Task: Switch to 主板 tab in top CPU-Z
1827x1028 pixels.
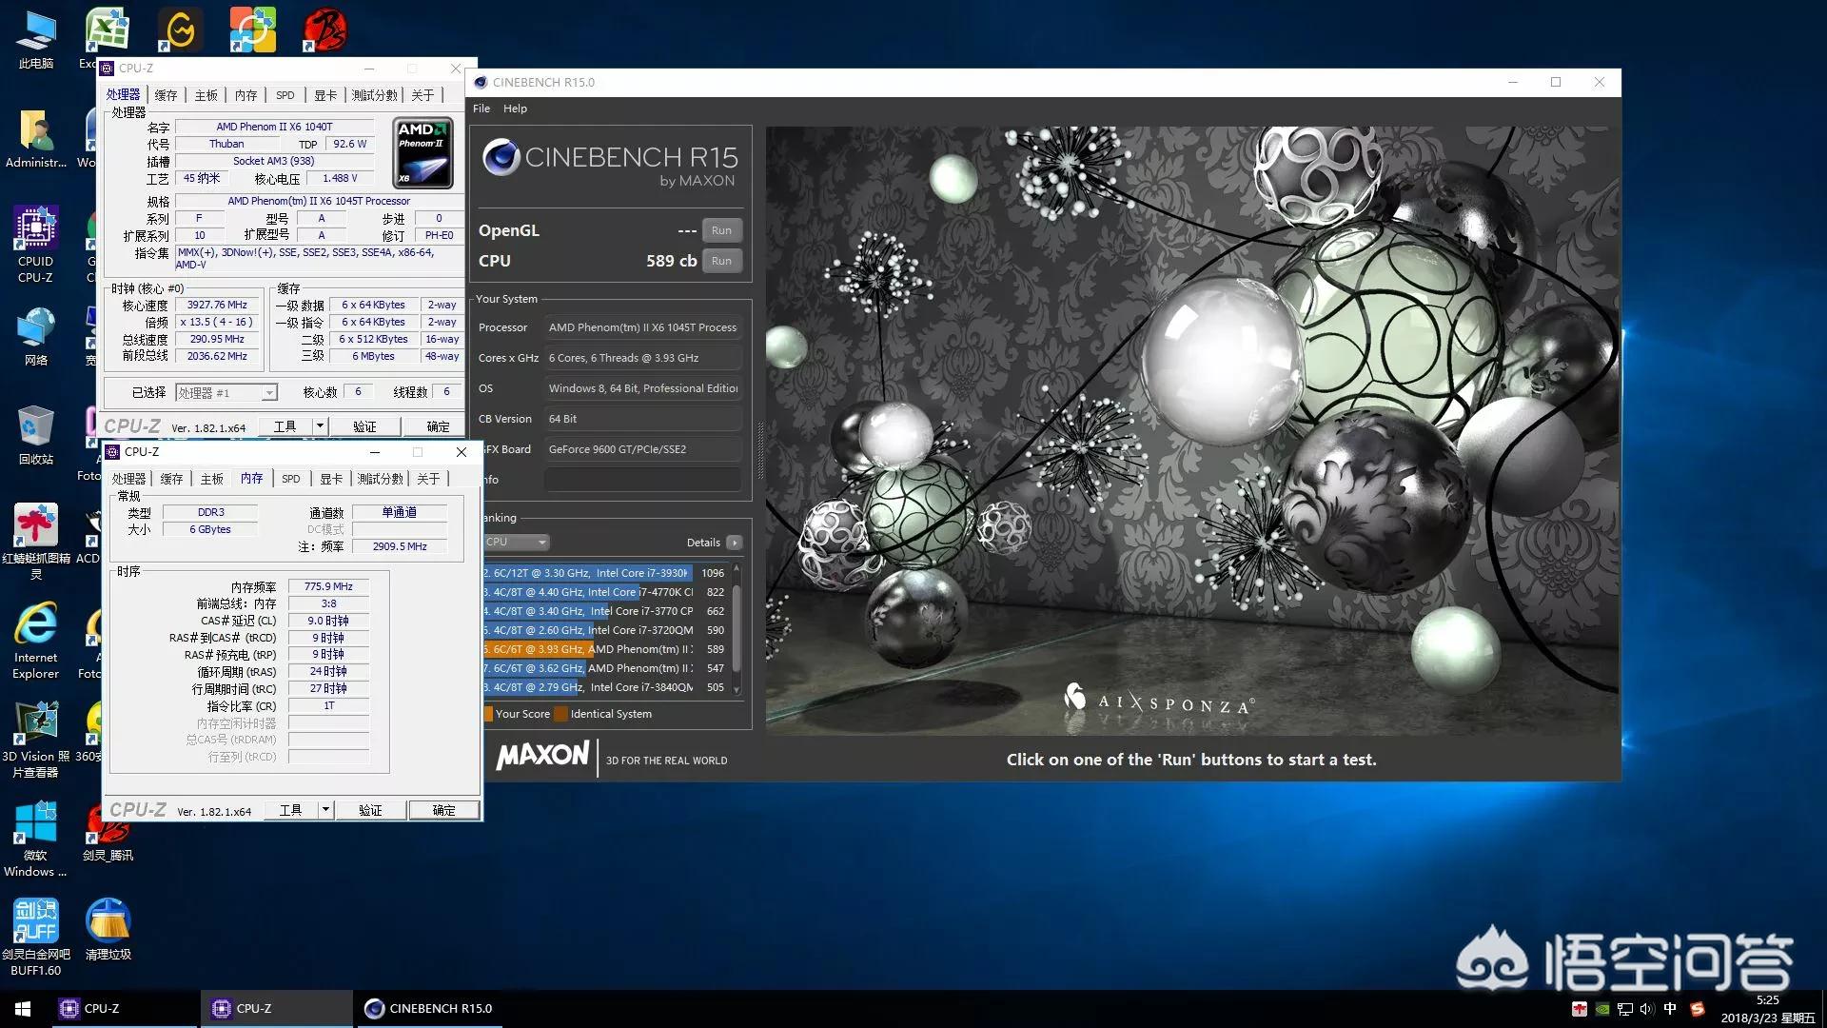Action: 206,95
